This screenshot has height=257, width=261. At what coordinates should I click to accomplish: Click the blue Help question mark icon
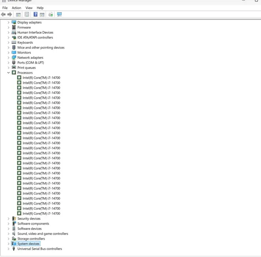click(36, 14)
